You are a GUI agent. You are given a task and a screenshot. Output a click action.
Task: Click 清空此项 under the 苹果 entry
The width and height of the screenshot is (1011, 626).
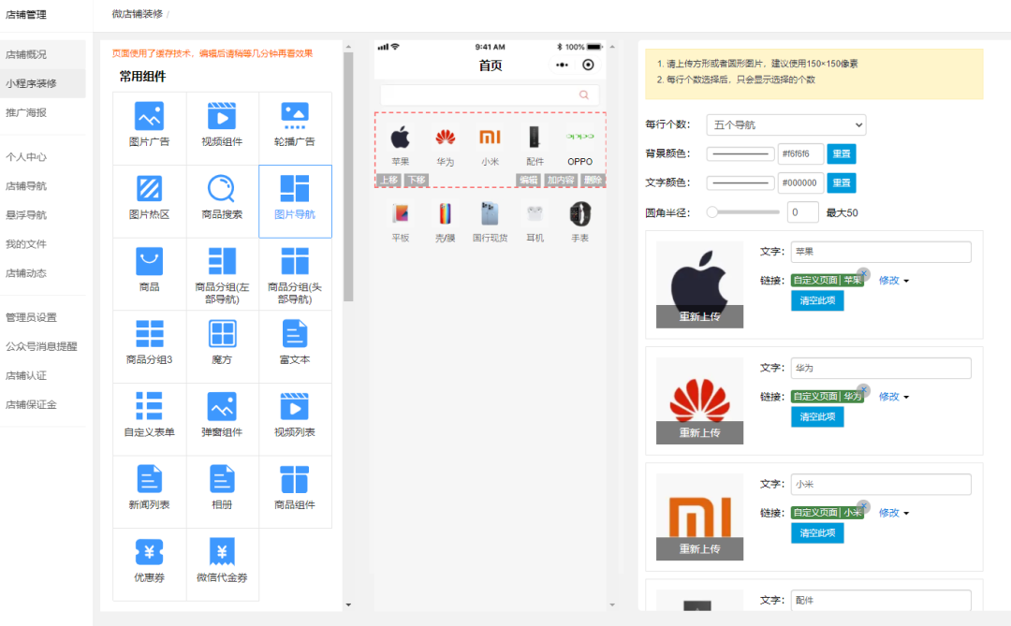[x=817, y=300]
